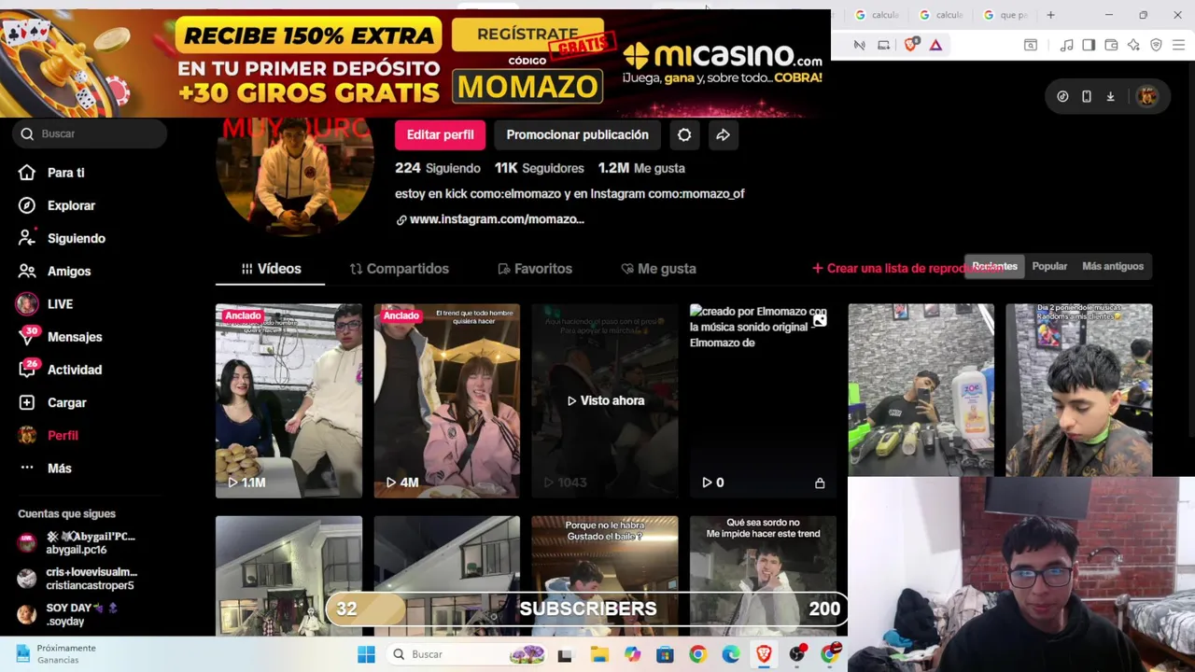1195x672 pixels.
Task: Click the micasino REGÍSTRATE ad button
Action: [x=527, y=35]
